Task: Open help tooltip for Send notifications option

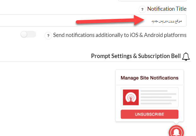Action: coord(48,35)
